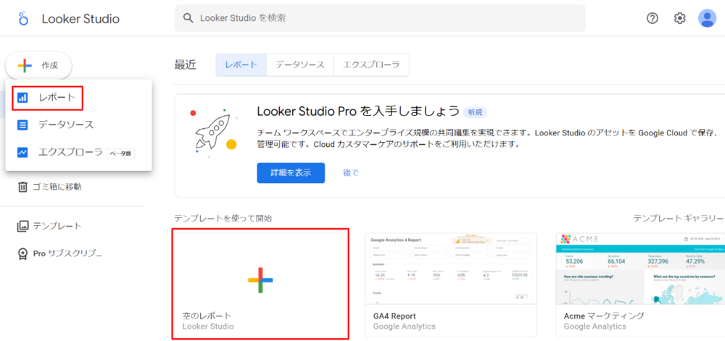Open ゴミ箱に移動 in sidebar
725x341 pixels.
pos(49,187)
